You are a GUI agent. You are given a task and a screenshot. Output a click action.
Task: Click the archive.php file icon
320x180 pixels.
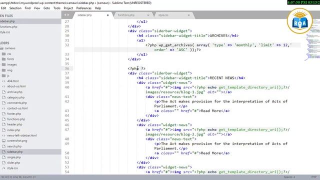click(3, 92)
